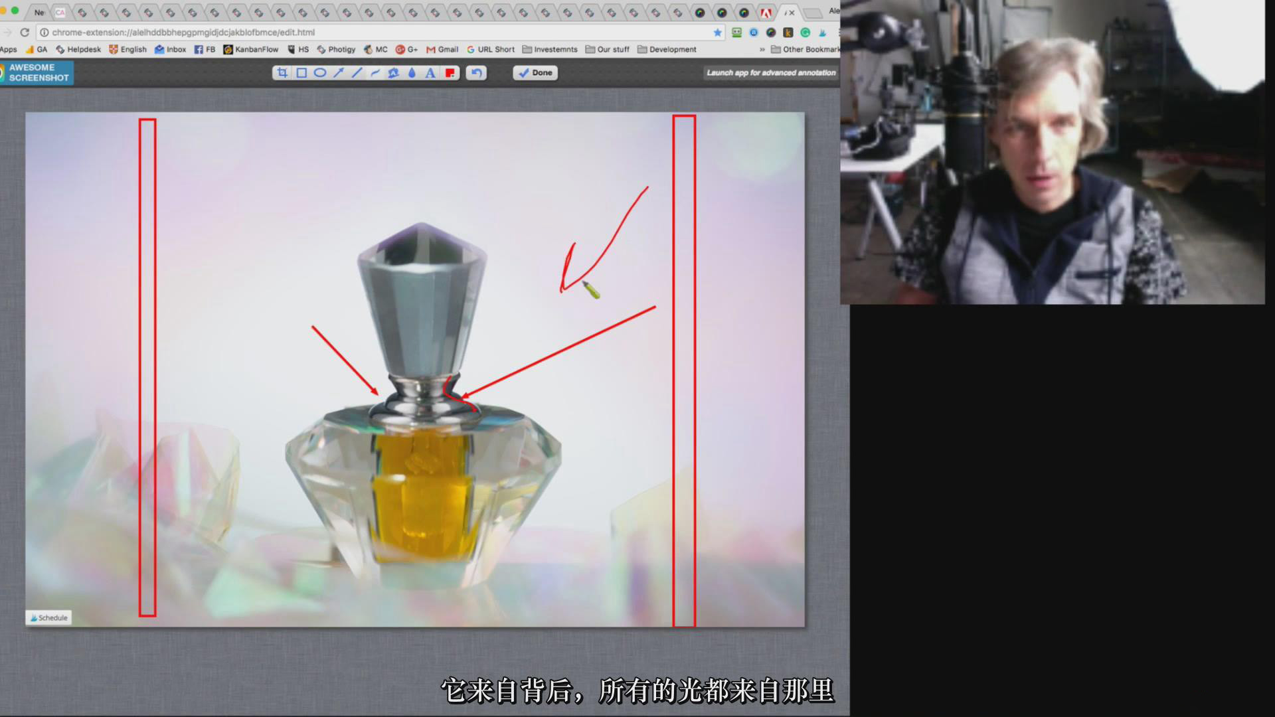Select the Text annotation tool
1275x717 pixels.
430,73
